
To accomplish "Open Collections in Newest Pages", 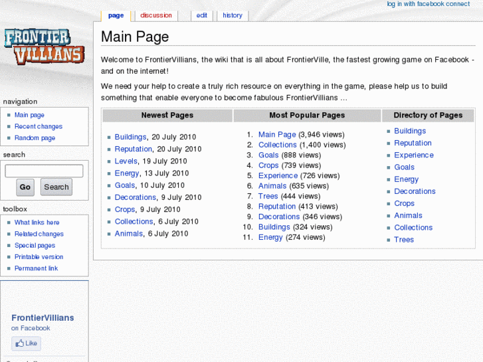I will coord(134,221).
